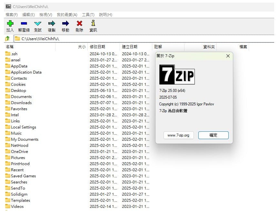Select the Intel folder icon
Image resolution: width=279 pixels, height=213 pixels.
pos(8,115)
